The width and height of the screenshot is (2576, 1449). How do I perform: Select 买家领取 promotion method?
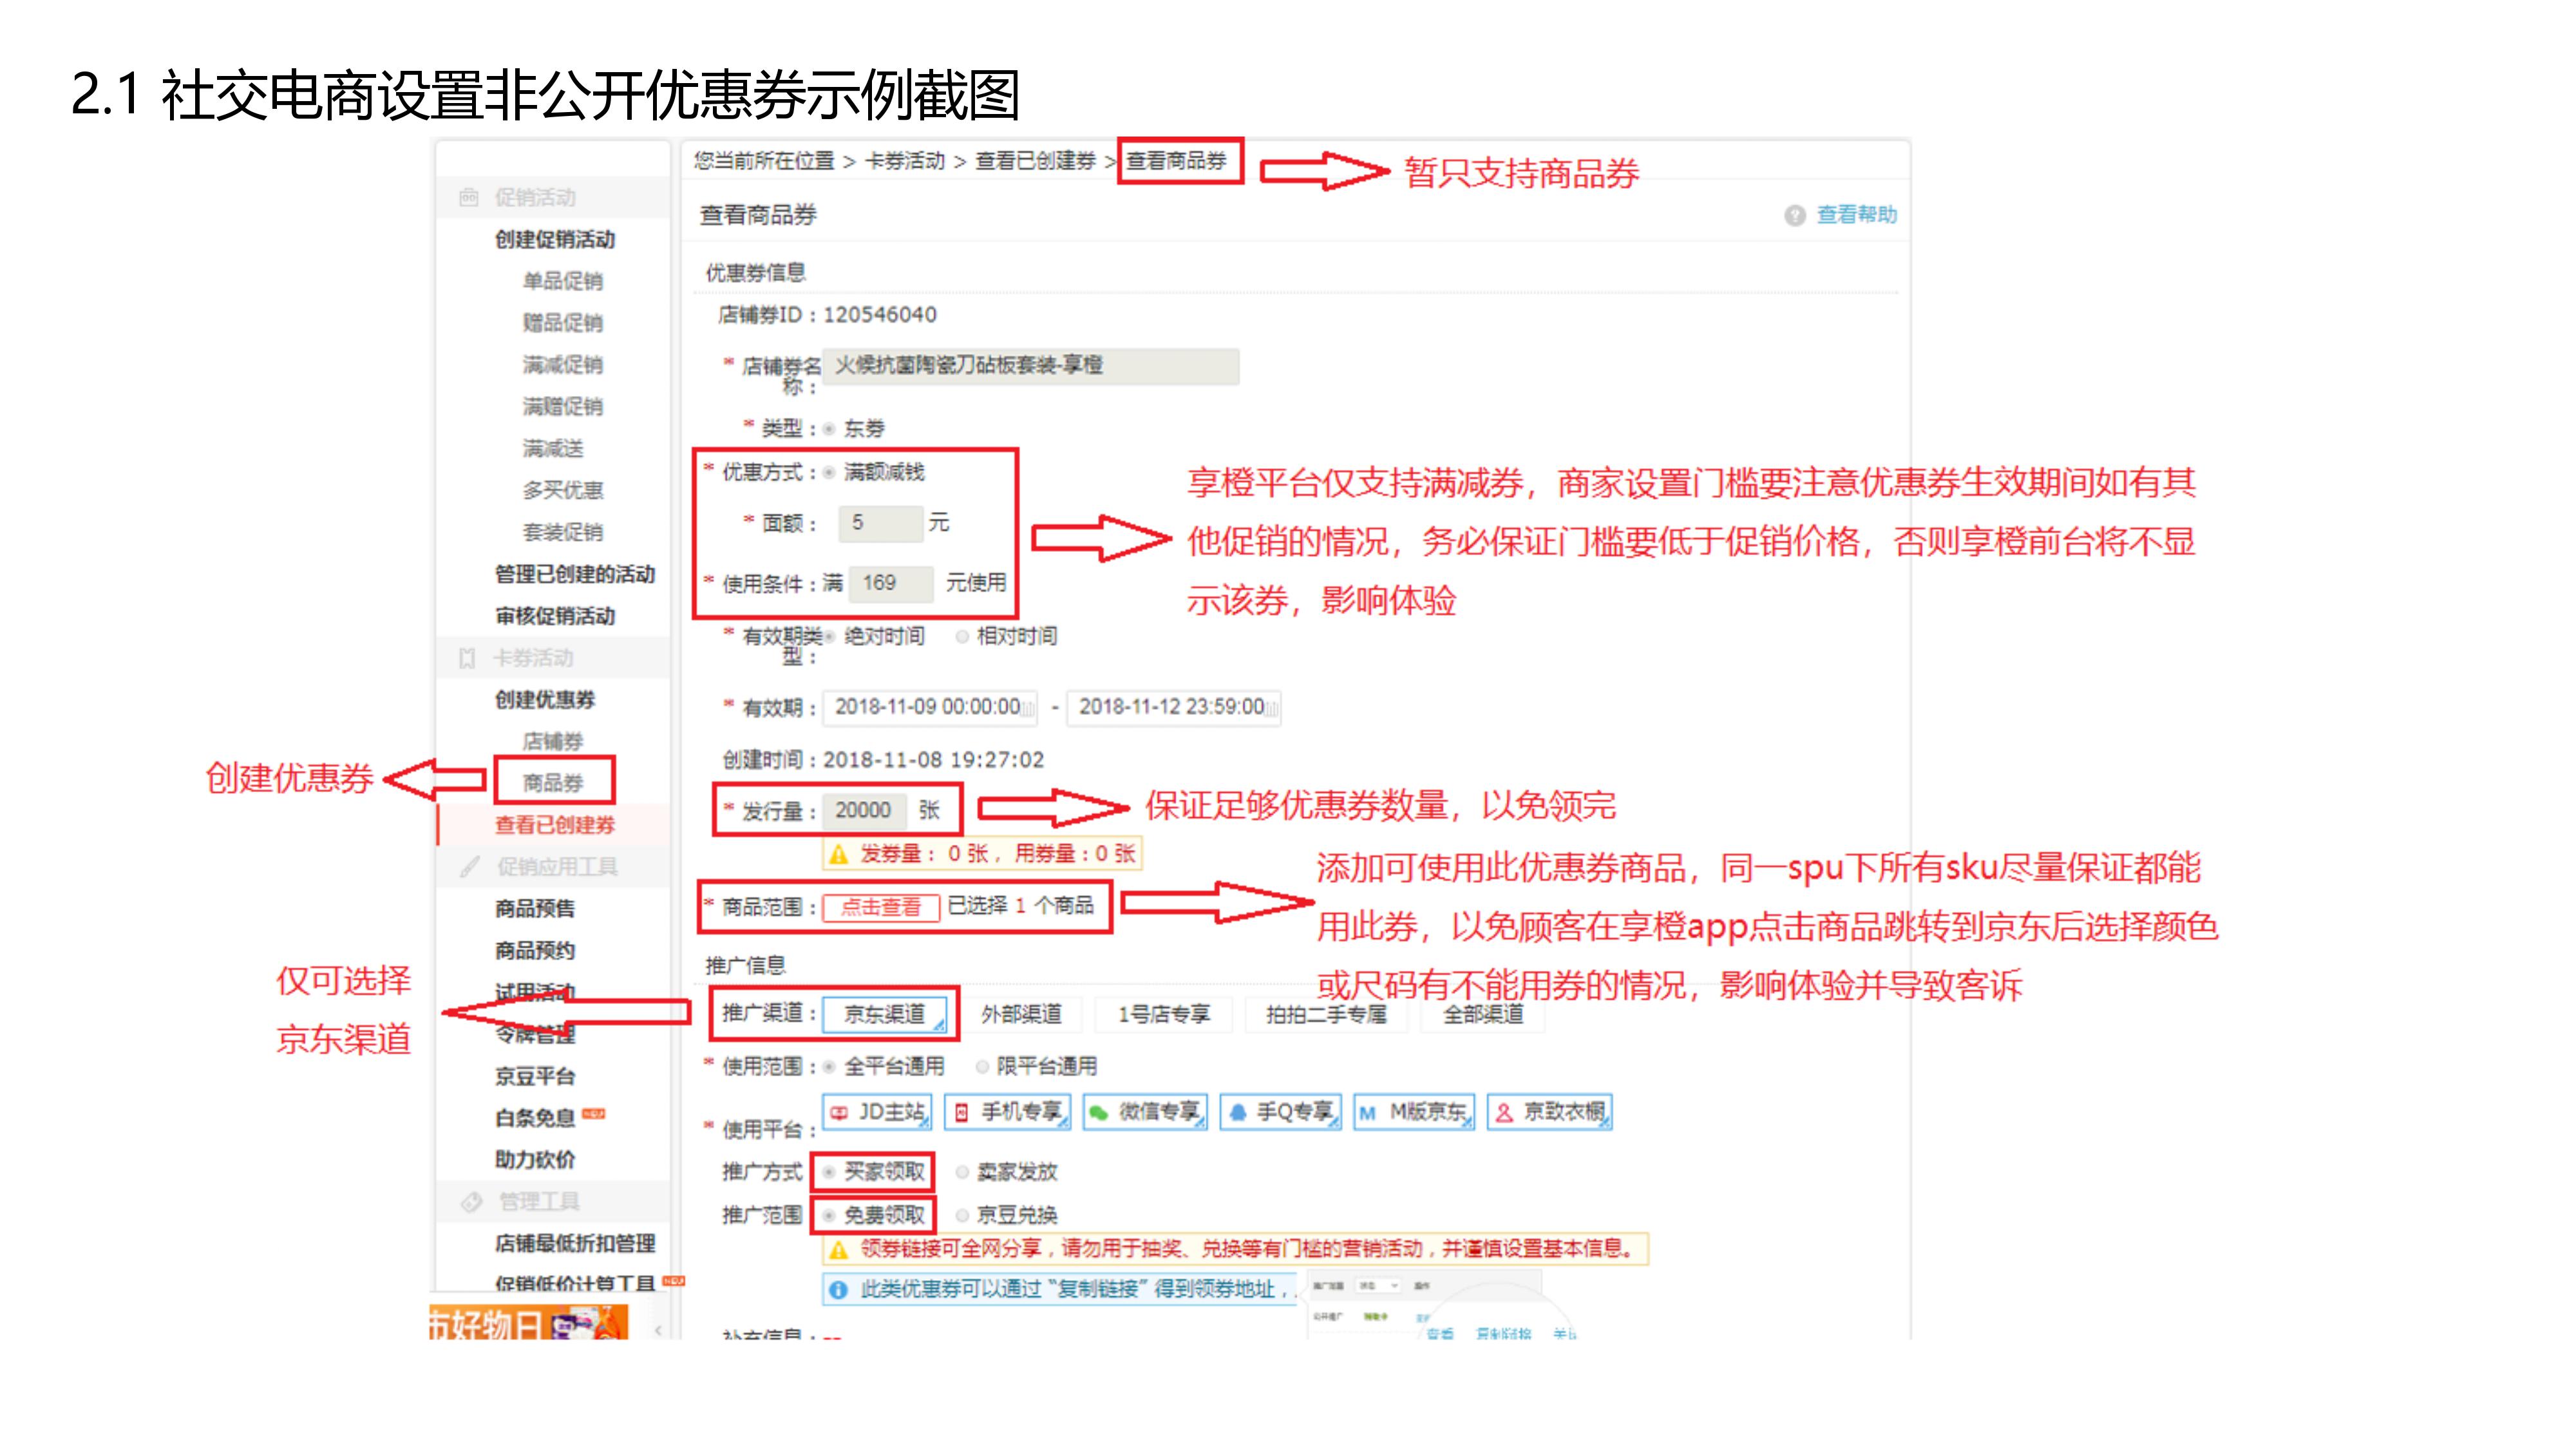829,1172
